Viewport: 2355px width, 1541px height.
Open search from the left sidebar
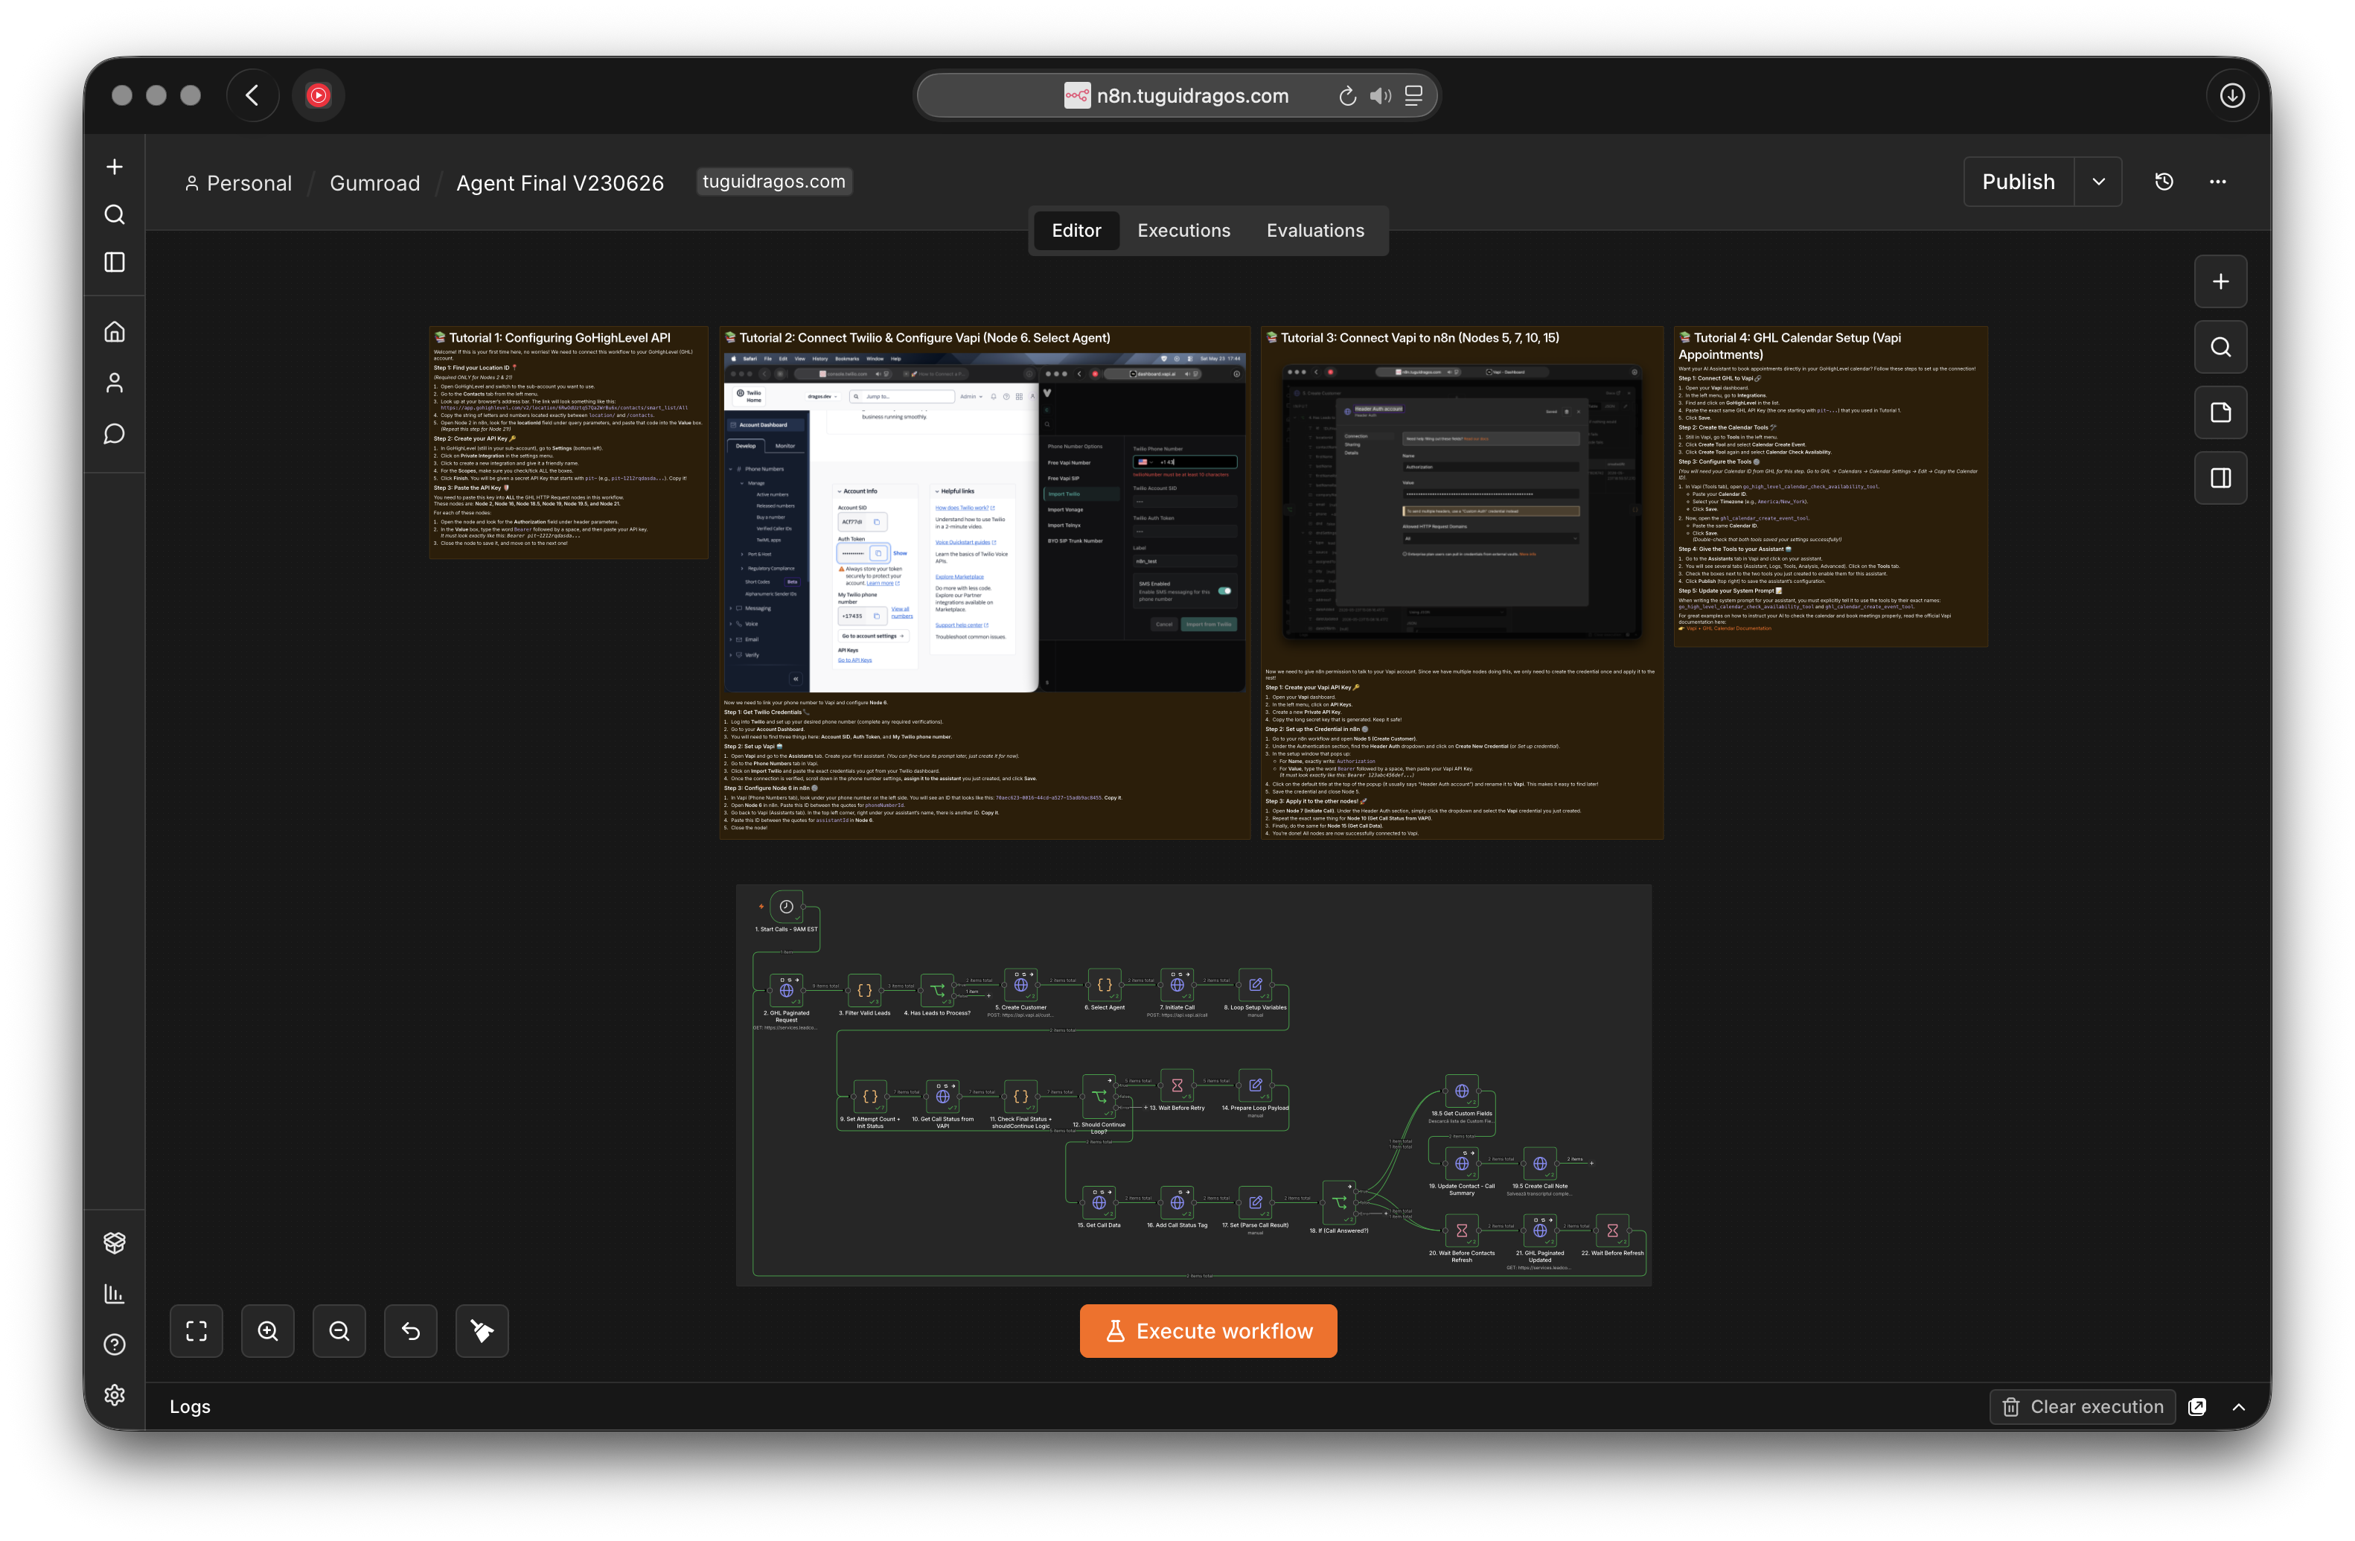tap(115, 214)
